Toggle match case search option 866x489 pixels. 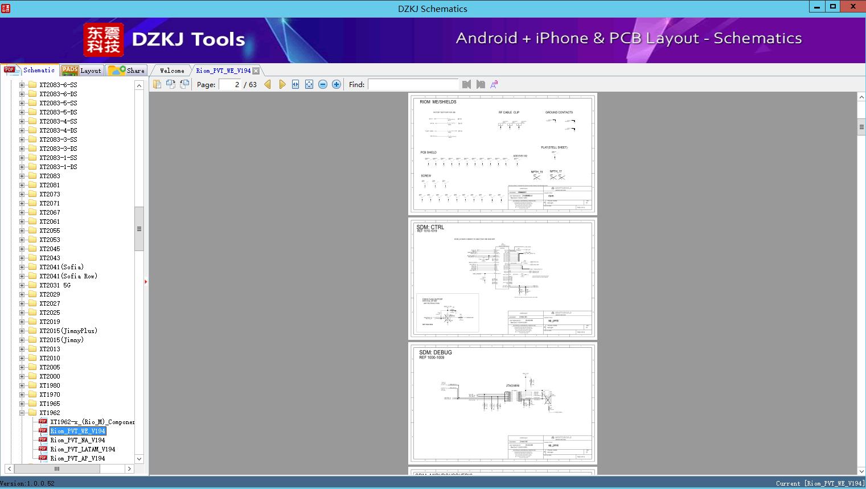494,84
